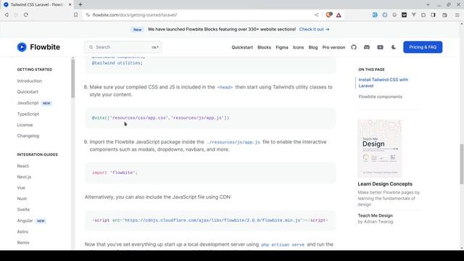The width and height of the screenshot is (464, 261).
Task: Open Brave Rewards triangle icon
Action: point(339,14)
